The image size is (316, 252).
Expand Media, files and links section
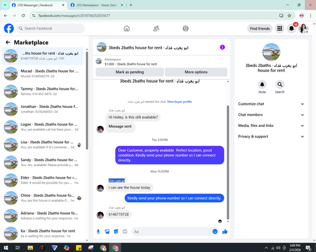point(271,126)
